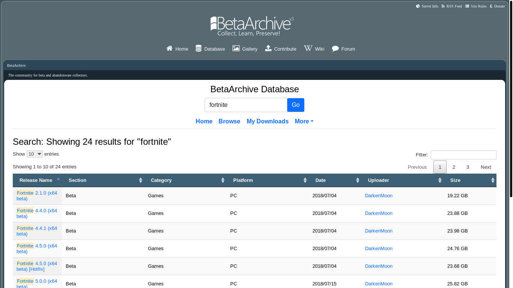
Task: Click the Filter input field
Action: 463,155
